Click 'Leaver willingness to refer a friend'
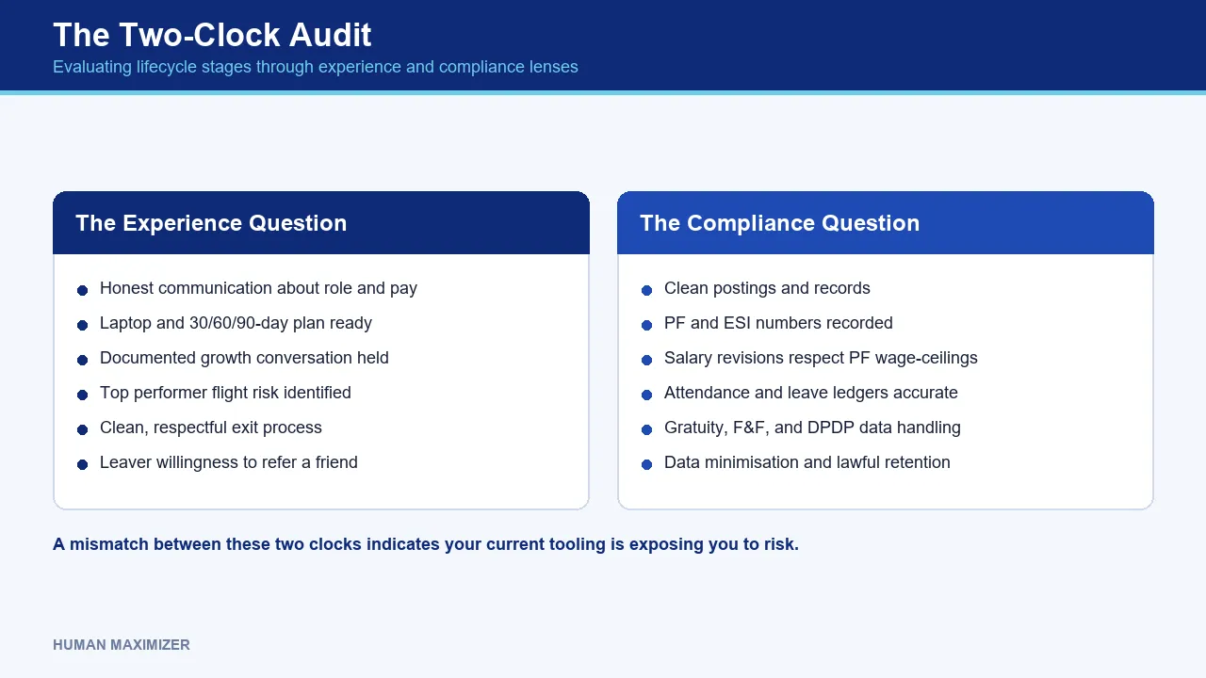1206x678 pixels. pos(229,462)
